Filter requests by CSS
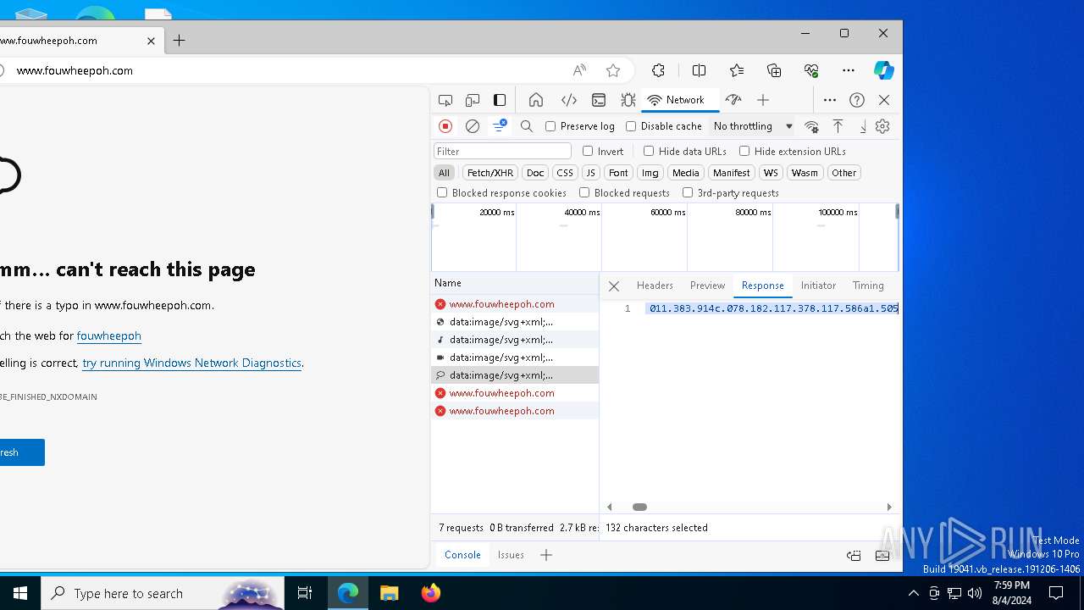The height and width of the screenshot is (610, 1084). tap(565, 172)
